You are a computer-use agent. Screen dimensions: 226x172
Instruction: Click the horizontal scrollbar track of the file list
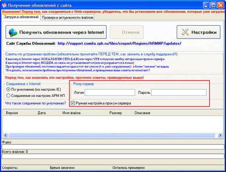(x=112, y=135)
